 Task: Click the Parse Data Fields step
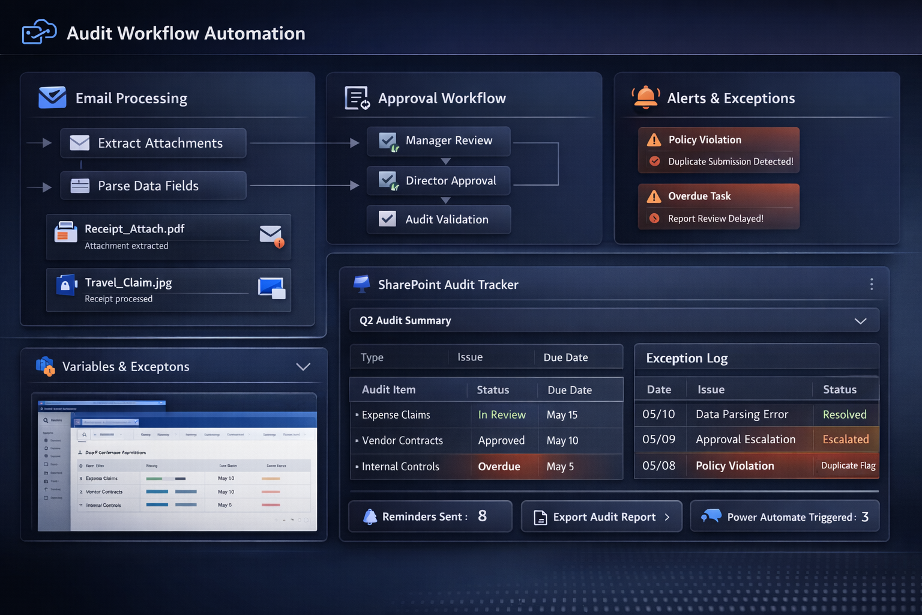coord(153,186)
